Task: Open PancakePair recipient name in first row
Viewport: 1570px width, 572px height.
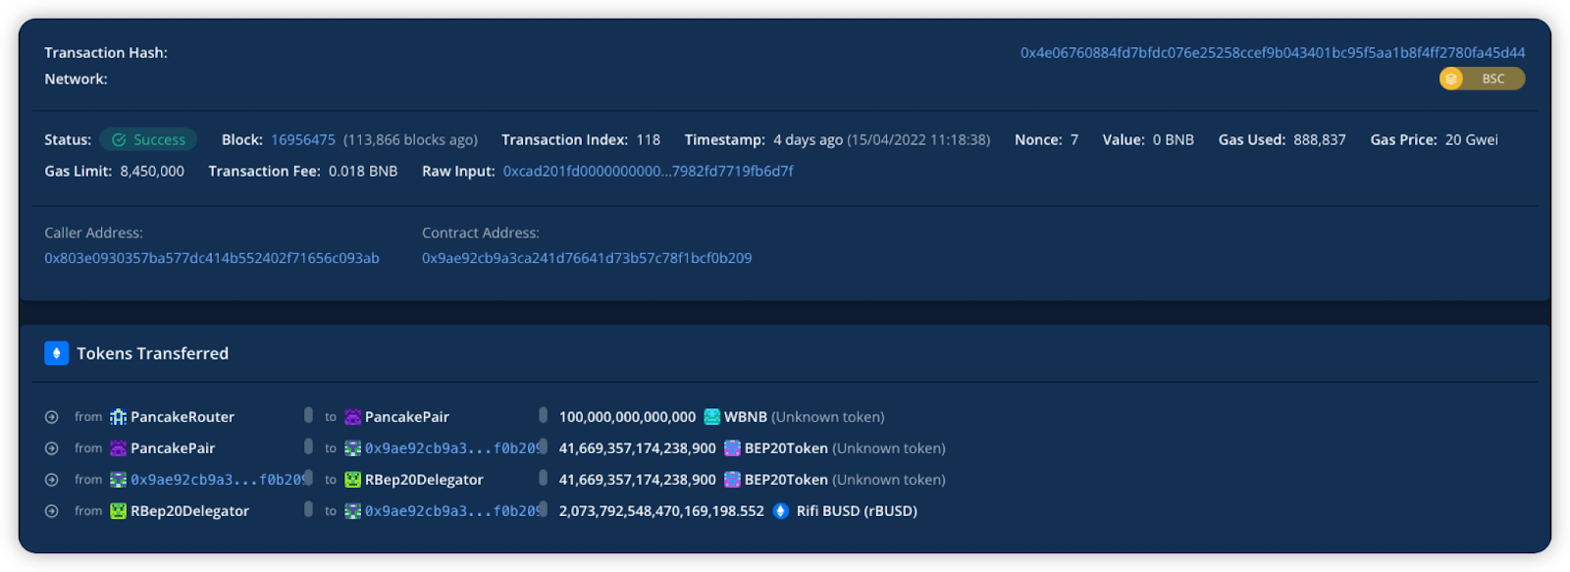Action: tap(407, 417)
